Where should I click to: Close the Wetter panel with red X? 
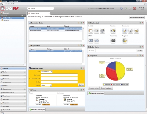tap(83, 90)
